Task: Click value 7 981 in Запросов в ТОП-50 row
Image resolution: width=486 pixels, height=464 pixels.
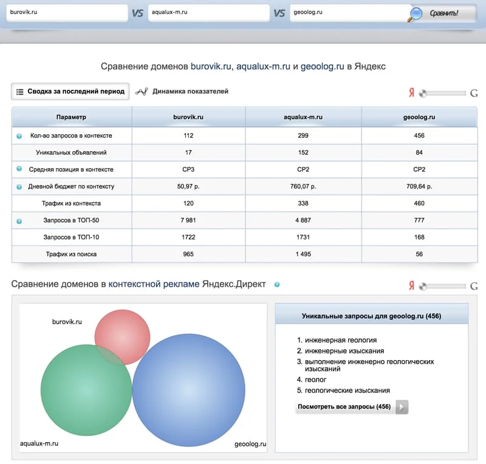Action: [x=188, y=220]
